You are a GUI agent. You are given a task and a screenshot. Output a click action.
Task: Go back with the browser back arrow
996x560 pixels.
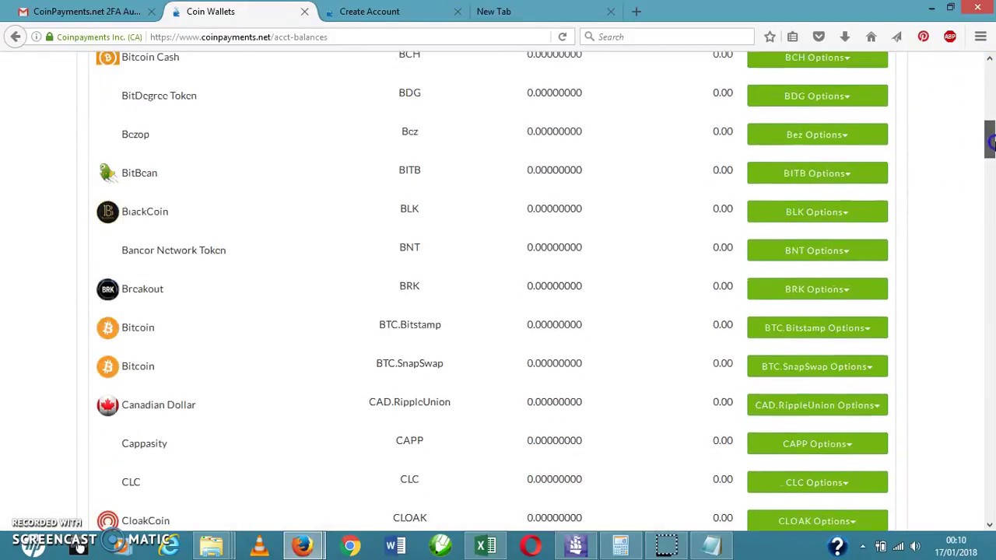pyautogui.click(x=16, y=37)
